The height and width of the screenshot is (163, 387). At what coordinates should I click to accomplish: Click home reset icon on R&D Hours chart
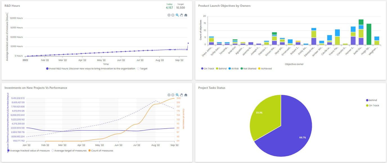click(x=186, y=15)
